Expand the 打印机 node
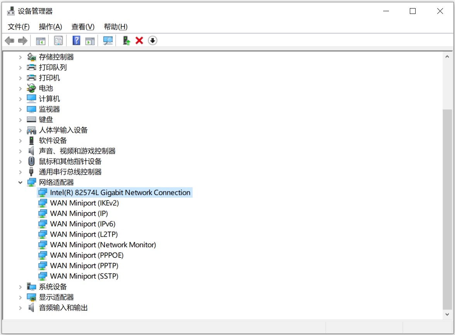Image resolution: width=455 pixels, height=335 pixels. [x=20, y=78]
